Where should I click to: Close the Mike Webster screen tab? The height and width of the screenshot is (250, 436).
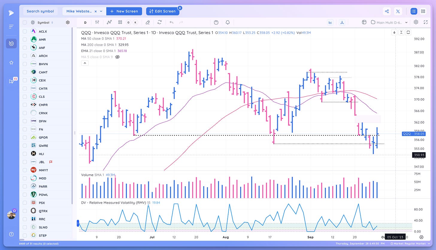coord(96,11)
